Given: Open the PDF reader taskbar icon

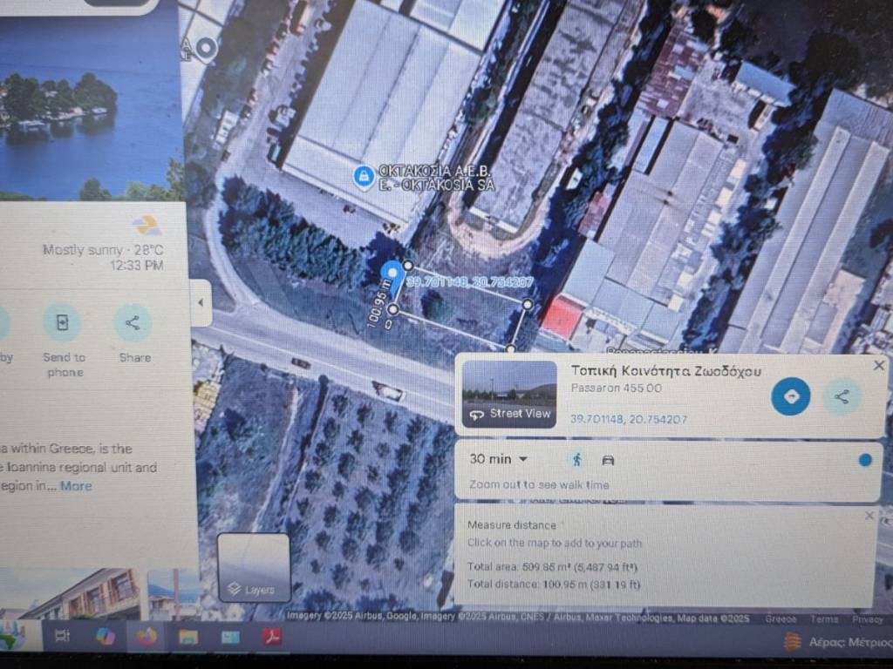Looking at the screenshot, I should click(x=271, y=637).
